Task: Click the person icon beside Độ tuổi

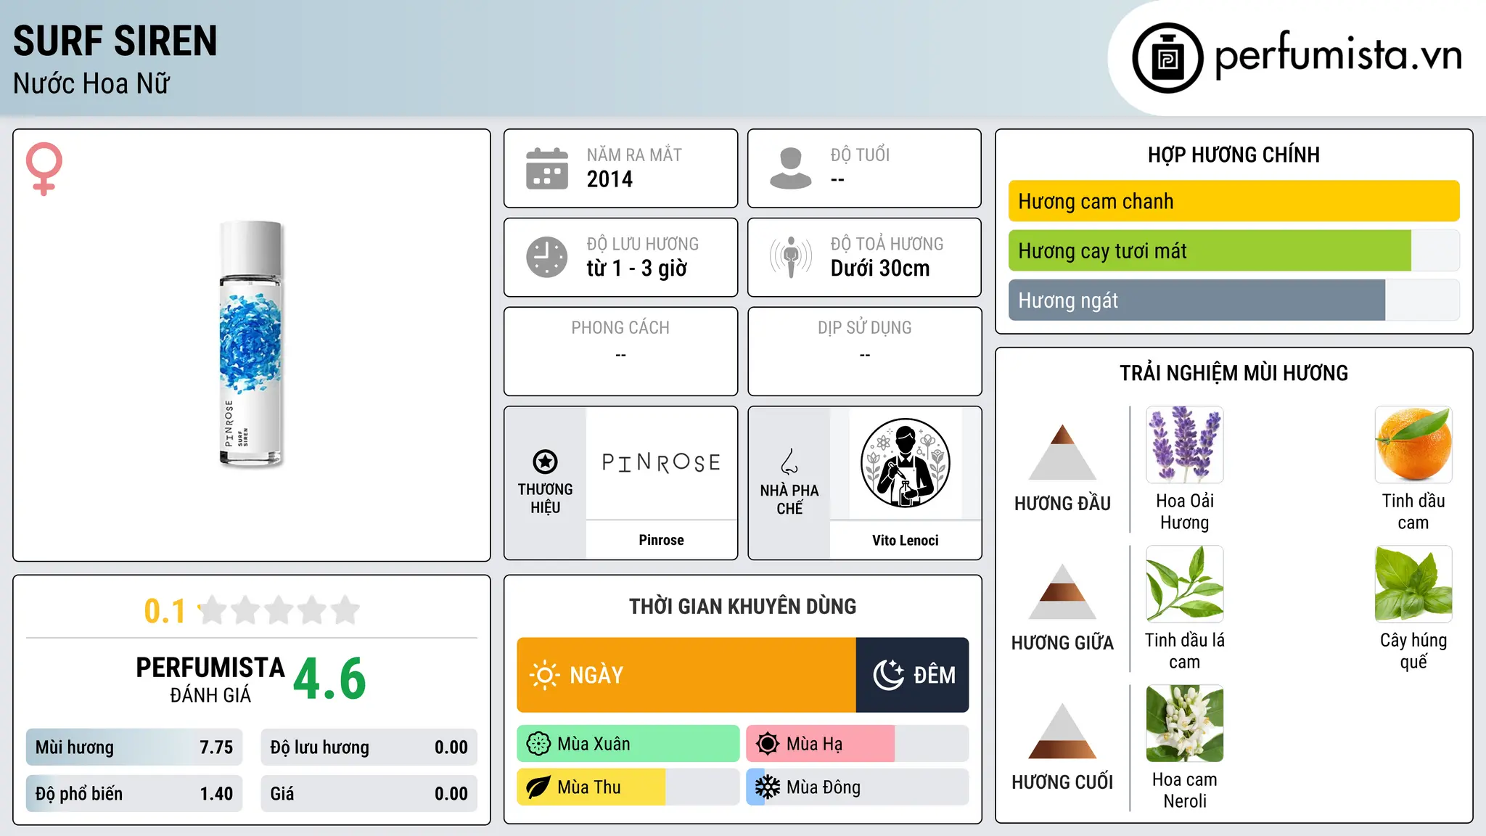Action: coord(791,168)
